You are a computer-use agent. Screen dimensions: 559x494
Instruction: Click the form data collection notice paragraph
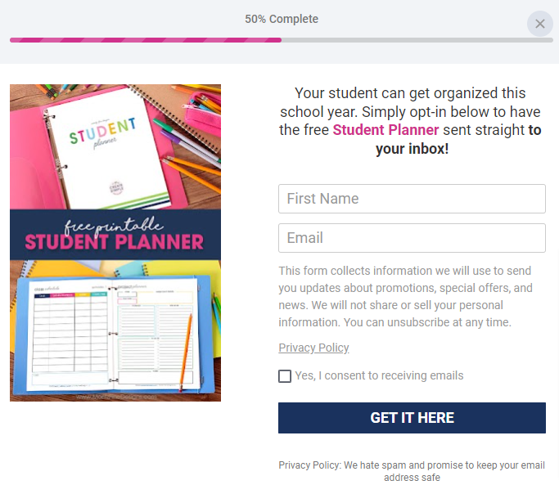[405, 296]
